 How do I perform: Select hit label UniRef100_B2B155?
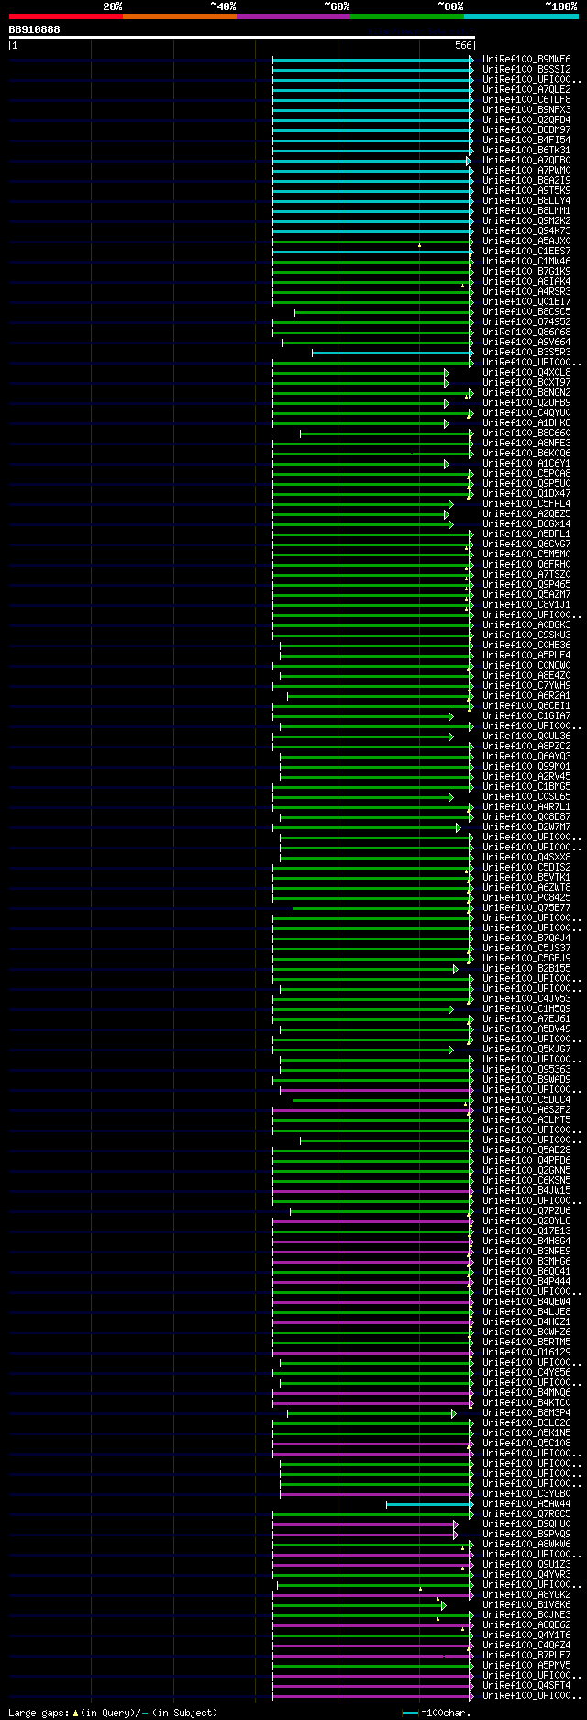coord(526,968)
